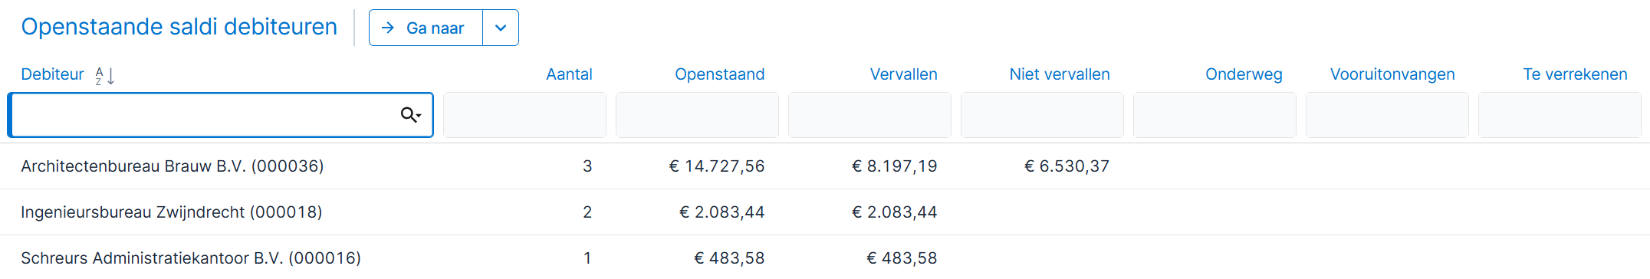Focus the Debiteur filter text field
The image size is (1650, 279).
tap(221, 115)
